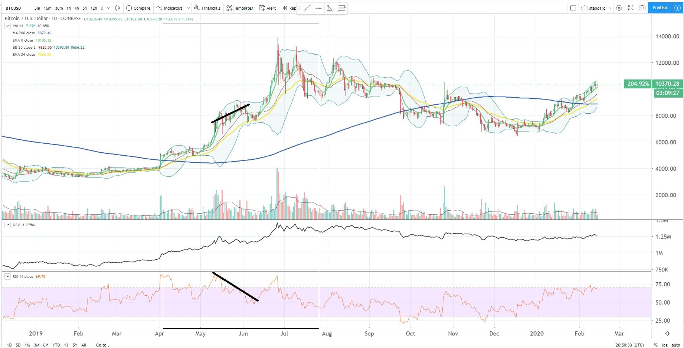The image size is (684, 348).
Task: Expand the OBV indicator pane arrow
Action: [7, 225]
